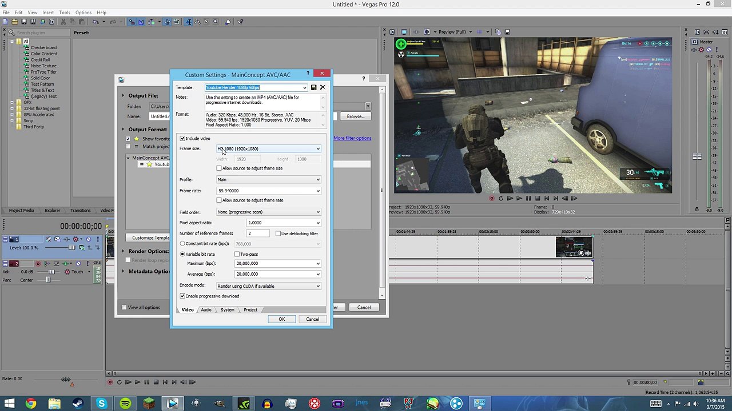This screenshot has height=411, width=732.
Task: Open the More filter options link
Action: point(352,138)
